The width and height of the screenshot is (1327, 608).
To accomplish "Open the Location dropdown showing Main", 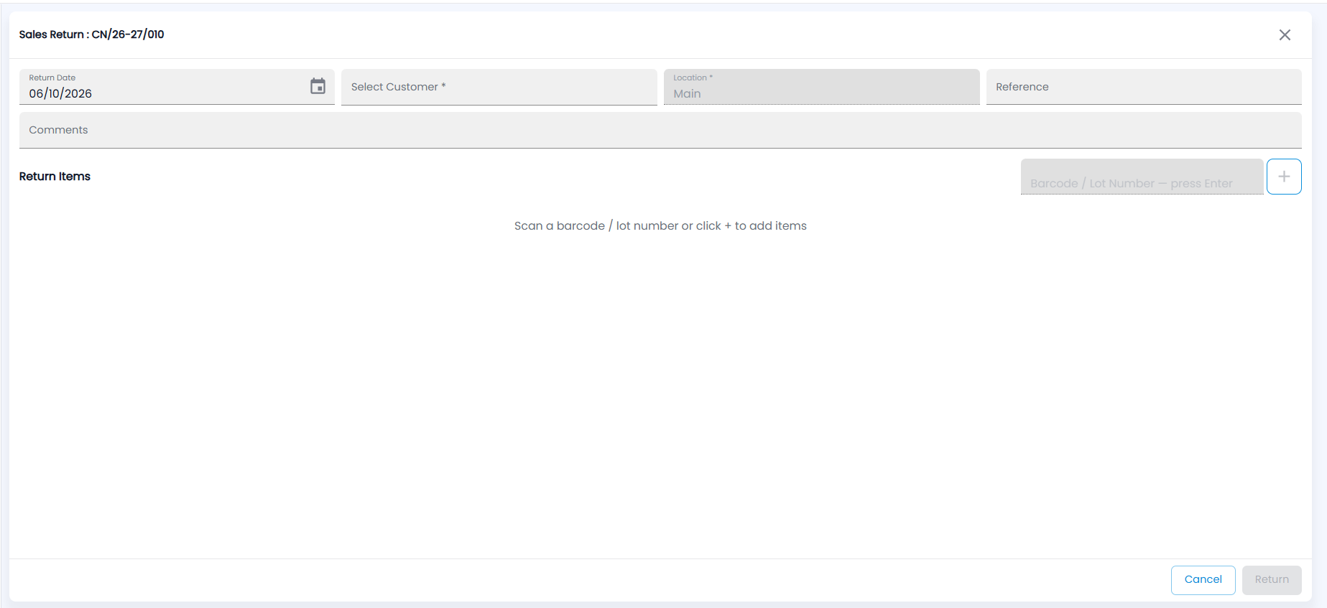I will pos(821,87).
